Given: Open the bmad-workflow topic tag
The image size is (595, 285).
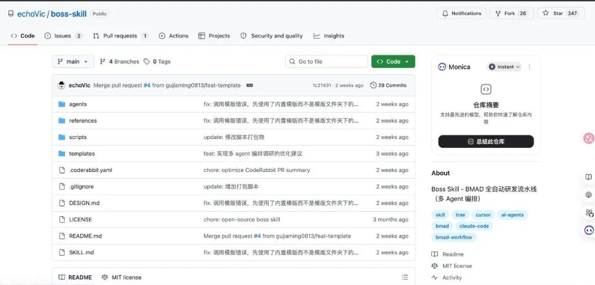Looking at the screenshot, I should pyautogui.click(x=454, y=237).
